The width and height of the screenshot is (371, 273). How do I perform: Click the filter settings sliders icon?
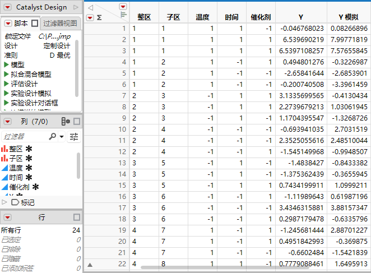coord(74,137)
